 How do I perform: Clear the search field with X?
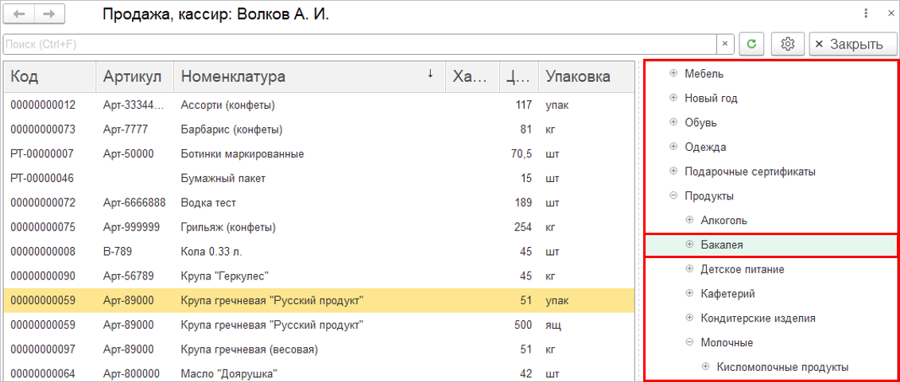725,44
